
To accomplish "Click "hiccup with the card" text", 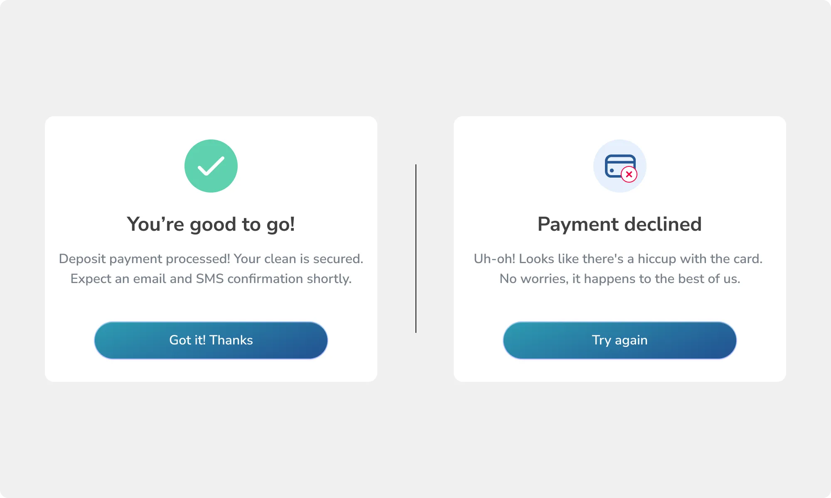I will point(700,259).
